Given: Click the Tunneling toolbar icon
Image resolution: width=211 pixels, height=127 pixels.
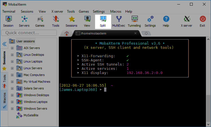Looking at the screenshot, I should (x=134, y=21).
